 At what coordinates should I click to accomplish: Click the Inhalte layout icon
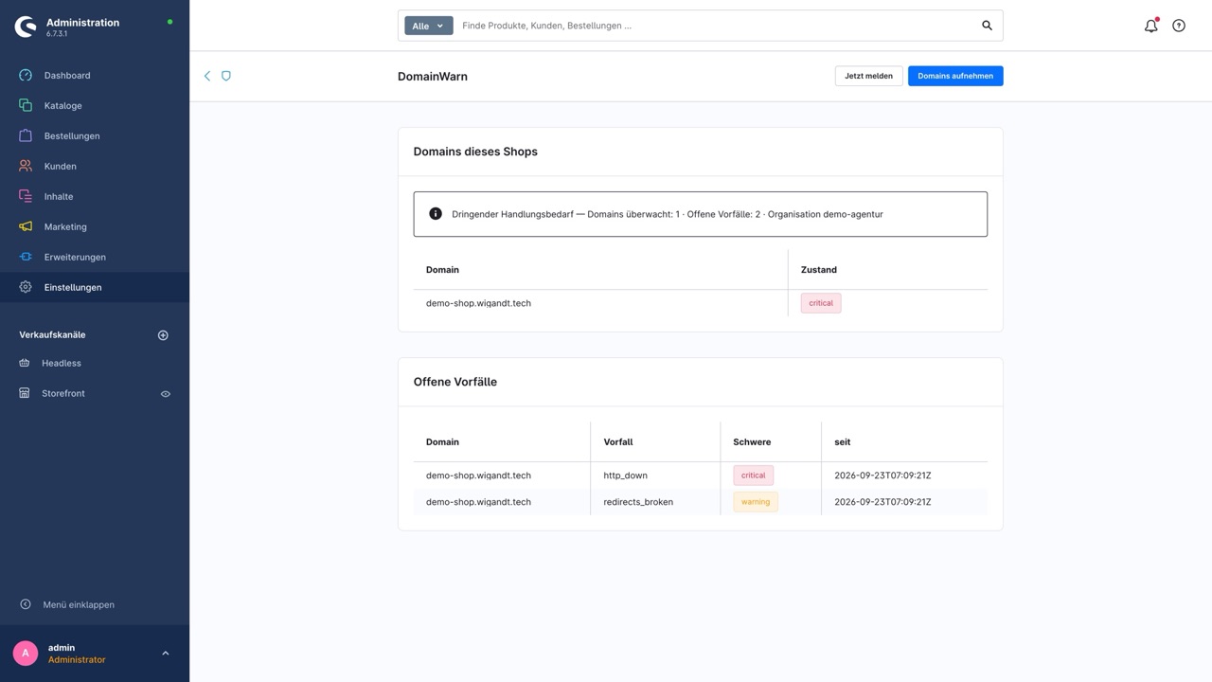26,196
